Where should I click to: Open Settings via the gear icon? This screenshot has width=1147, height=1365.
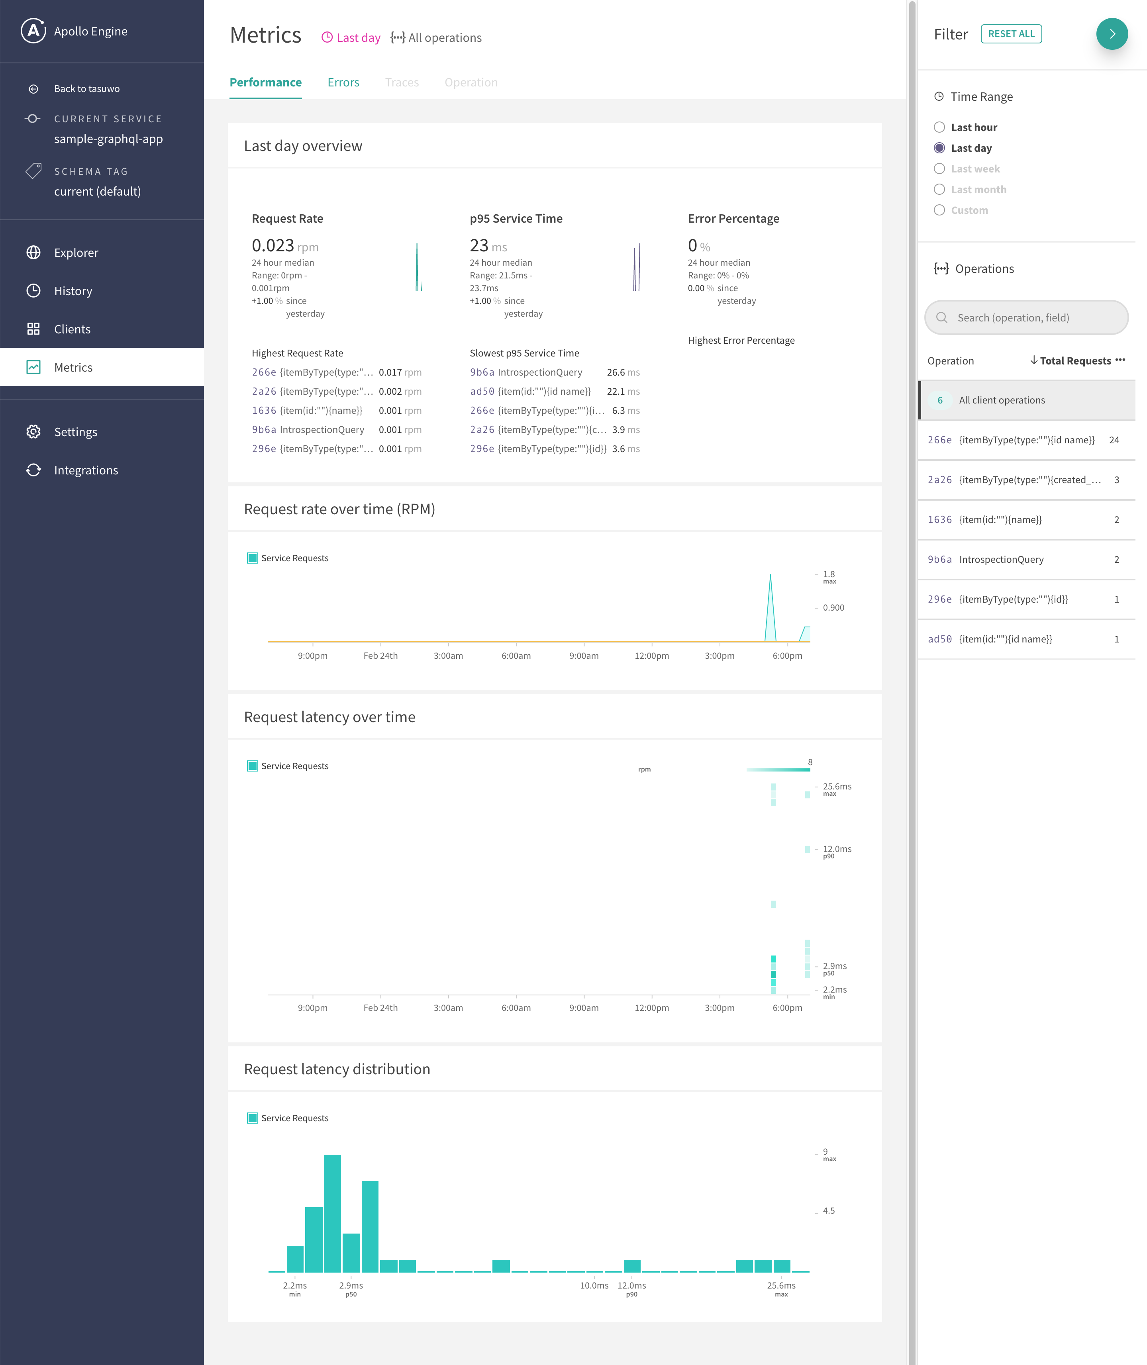[x=34, y=432]
